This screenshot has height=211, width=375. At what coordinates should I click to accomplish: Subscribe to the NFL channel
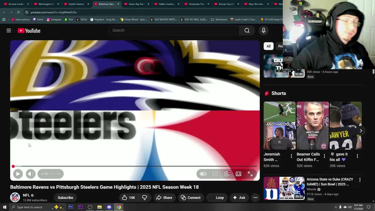(65, 198)
